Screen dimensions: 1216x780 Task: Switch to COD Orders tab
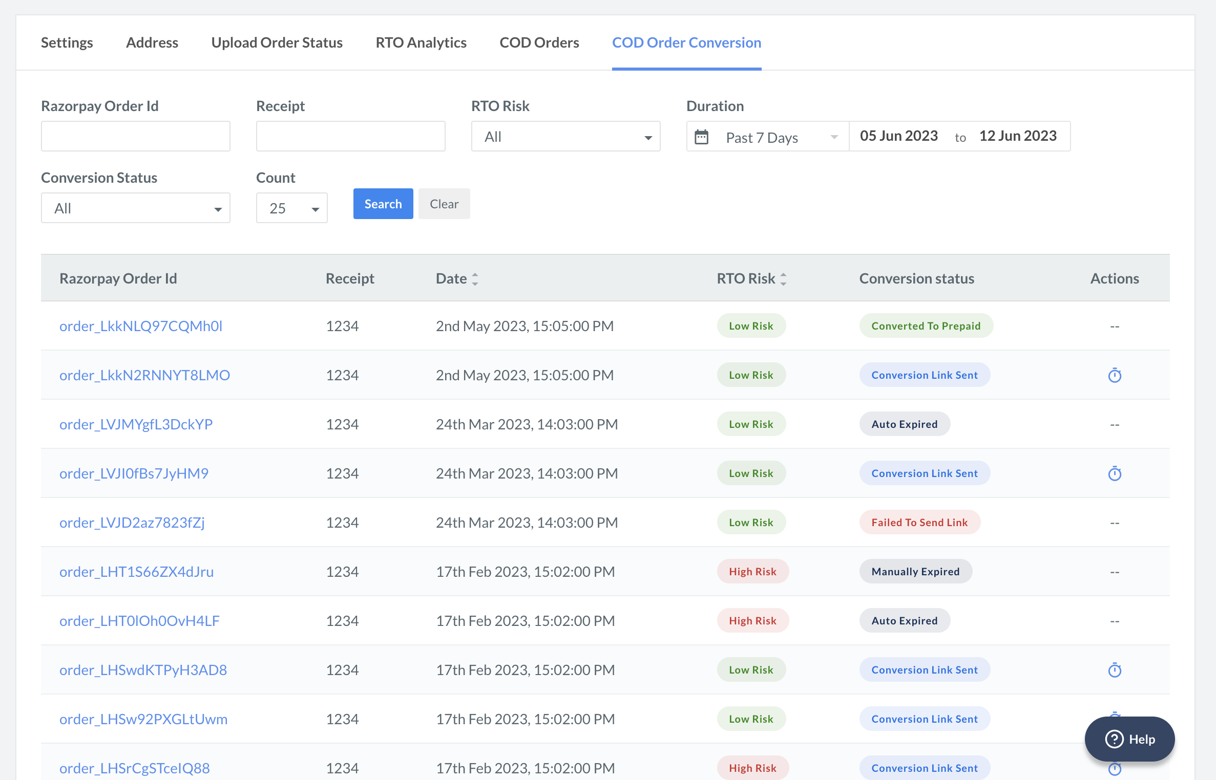pos(539,42)
